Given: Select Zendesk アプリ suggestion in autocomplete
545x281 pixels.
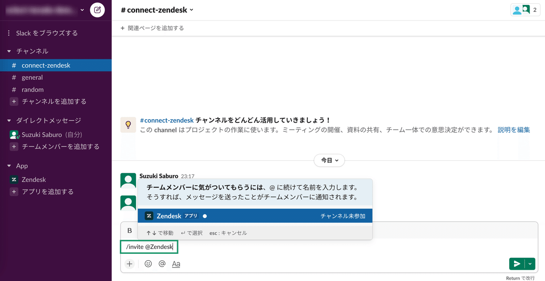Looking at the screenshot, I should pyautogui.click(x=255, y=216).
